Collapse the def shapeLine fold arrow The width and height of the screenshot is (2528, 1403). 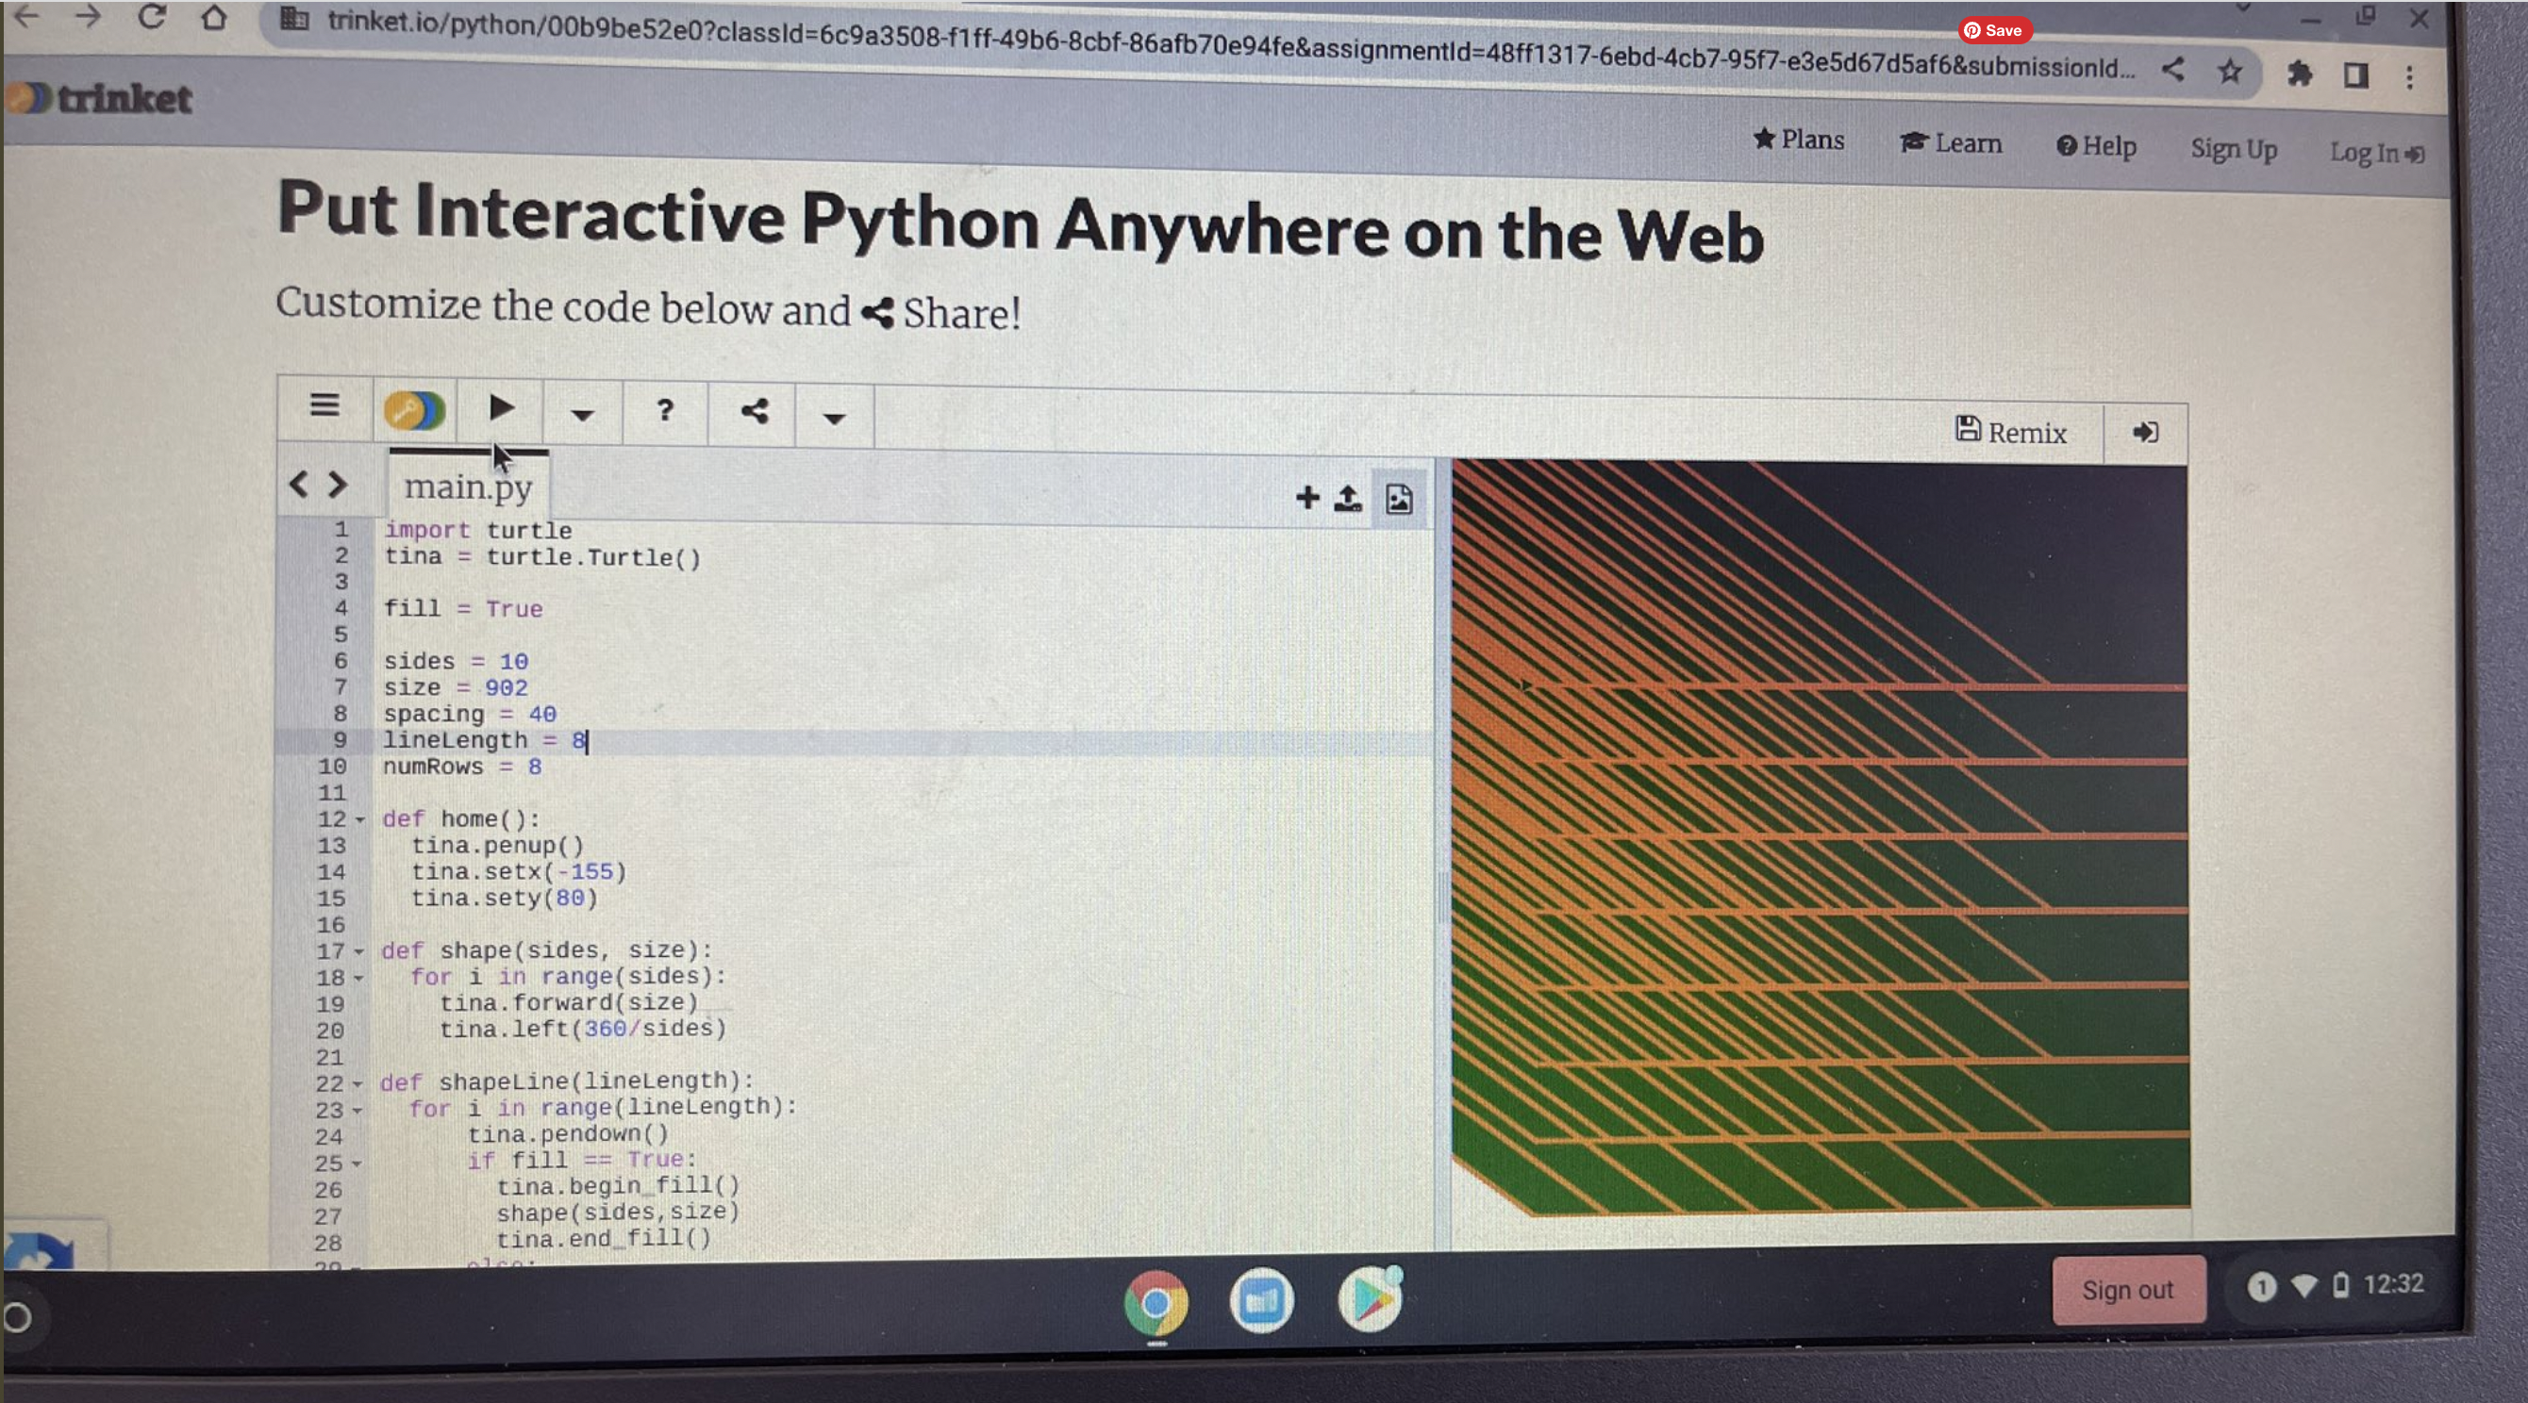click(358, 1084)
